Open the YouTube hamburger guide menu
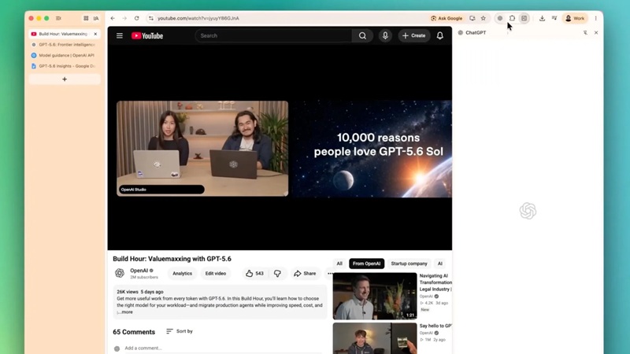630x354 pixels. tap(120, 35)
